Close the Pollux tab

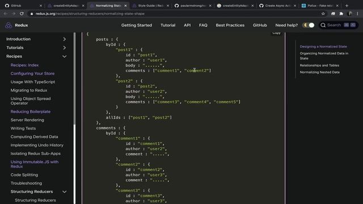[337, 6]
